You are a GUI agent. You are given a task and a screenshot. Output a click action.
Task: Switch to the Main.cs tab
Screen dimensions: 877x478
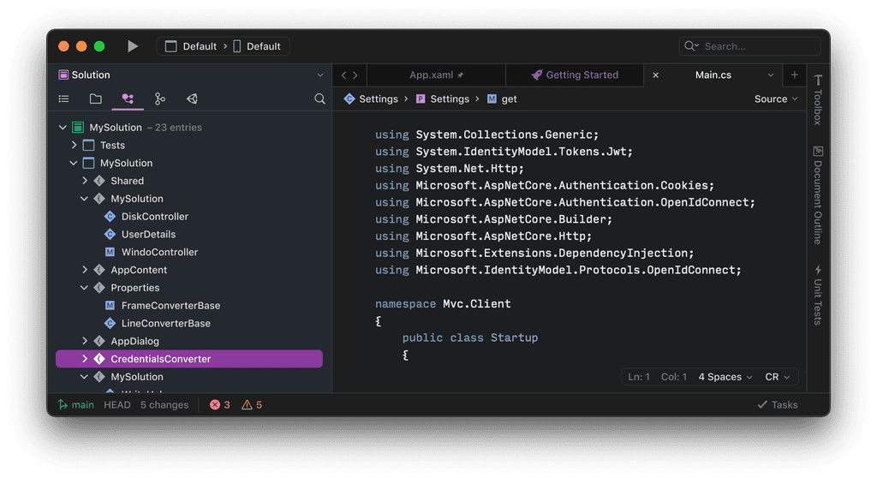pyautogui.click(x=713, y=75)
